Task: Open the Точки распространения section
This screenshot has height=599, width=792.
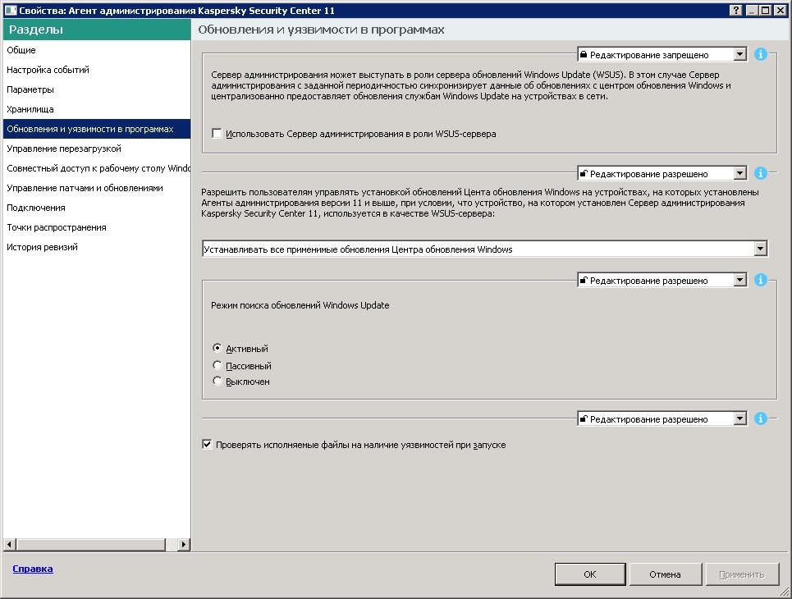Action: pyautogui.click(x=97, y=227)
